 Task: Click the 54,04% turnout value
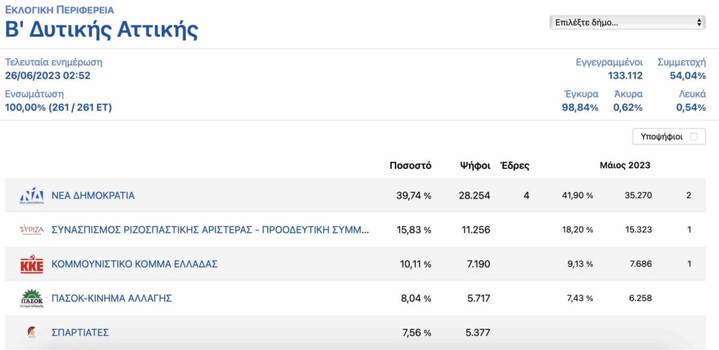[x=688, y=76]
